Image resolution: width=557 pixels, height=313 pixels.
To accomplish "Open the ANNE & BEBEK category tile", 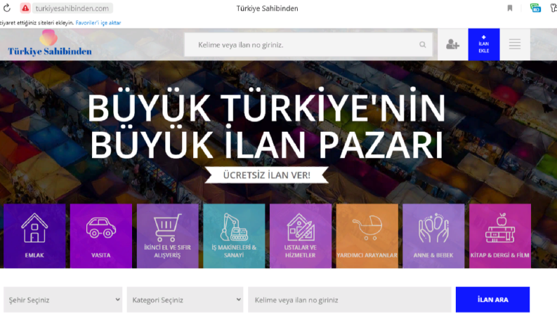I will coord(433,236).
